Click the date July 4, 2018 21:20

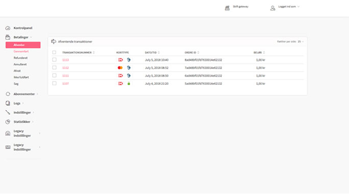(x=157, y=84)
